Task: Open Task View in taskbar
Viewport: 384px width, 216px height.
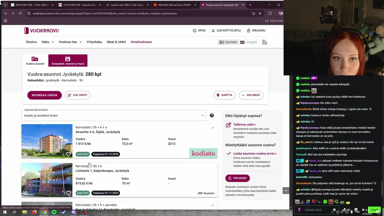Action: (14, 212)
